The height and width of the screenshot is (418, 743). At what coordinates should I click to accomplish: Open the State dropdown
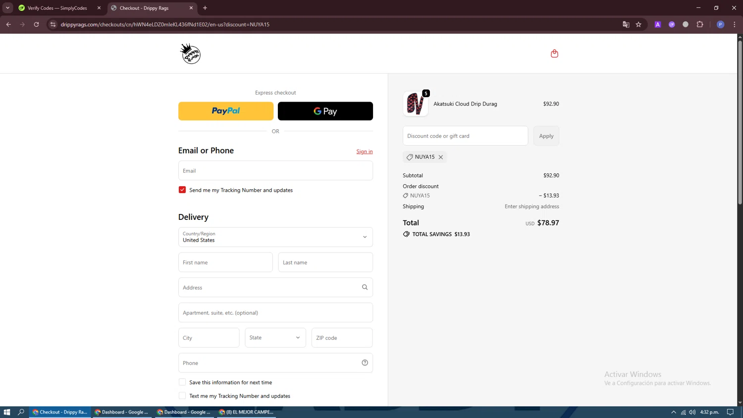[275, 338]
